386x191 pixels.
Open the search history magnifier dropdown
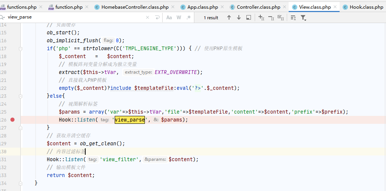[x=2, y=17]
